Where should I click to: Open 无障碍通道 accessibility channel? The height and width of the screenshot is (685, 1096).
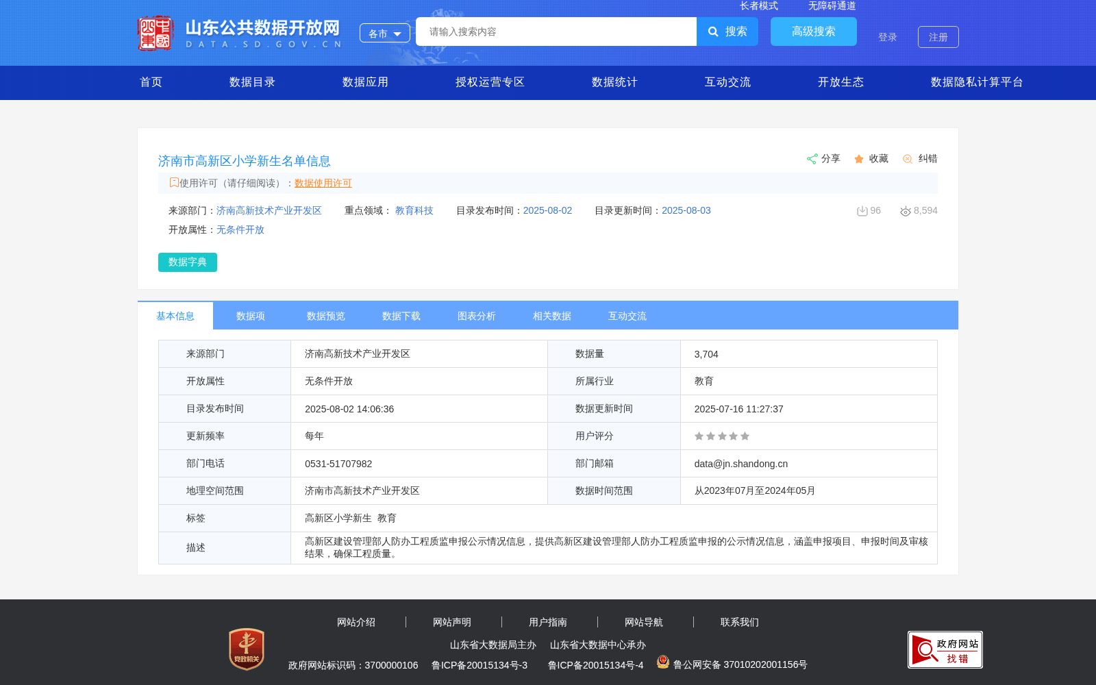[832, 5]
